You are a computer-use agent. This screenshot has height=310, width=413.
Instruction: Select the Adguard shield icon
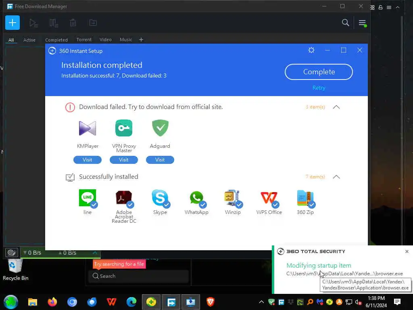tap(160, 128)
